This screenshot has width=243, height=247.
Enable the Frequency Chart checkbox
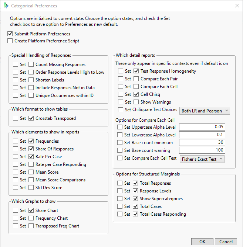click(31, 218)
